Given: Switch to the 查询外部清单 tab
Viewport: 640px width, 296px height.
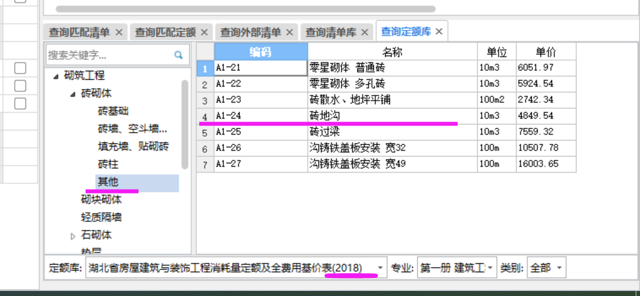Looking at the screenshot, I should [x=250, y=32].
